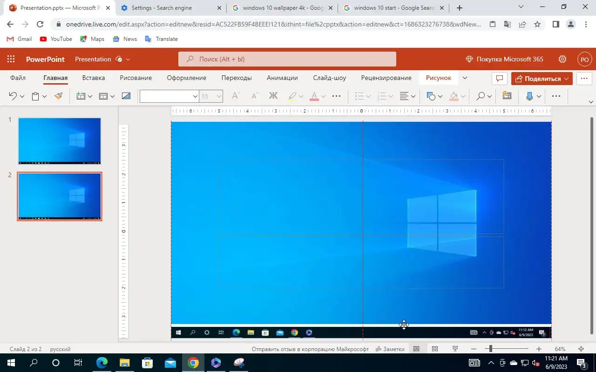
Task: Click the Find magnifier icon in ribbon
Action: click(481, 96)
